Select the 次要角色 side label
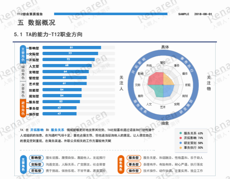The width and height of the screenshot is (230, 179). [23, 90]
